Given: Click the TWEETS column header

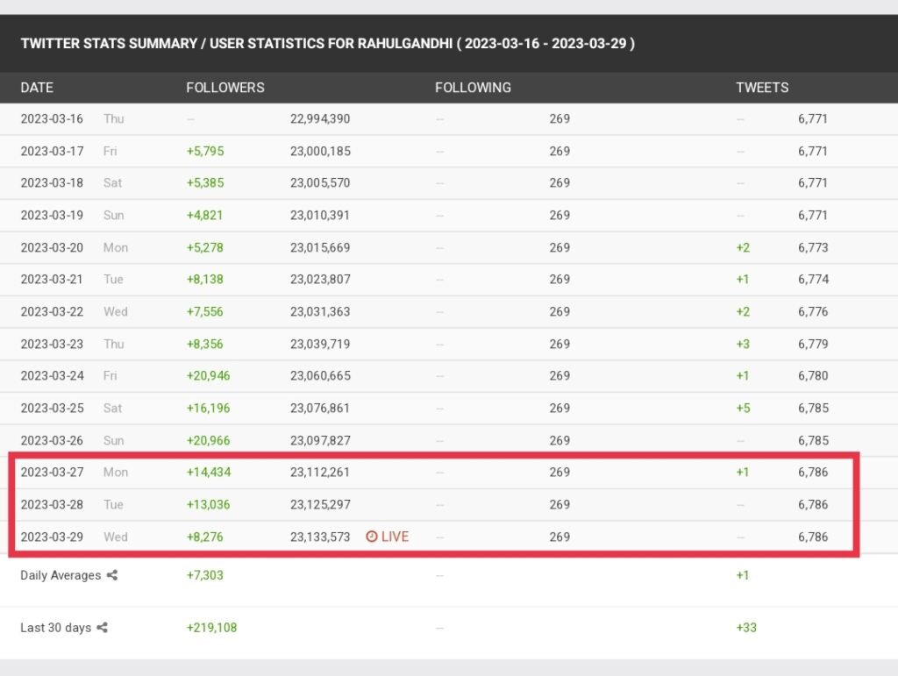Looking at the screenshot, I should pos(762,88).
